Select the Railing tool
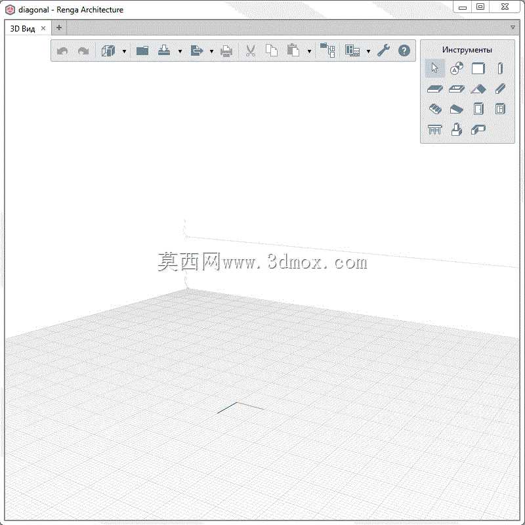 point(435,129)
